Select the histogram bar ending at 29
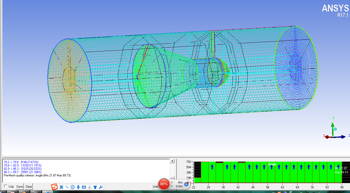 [x=205, y=172]
